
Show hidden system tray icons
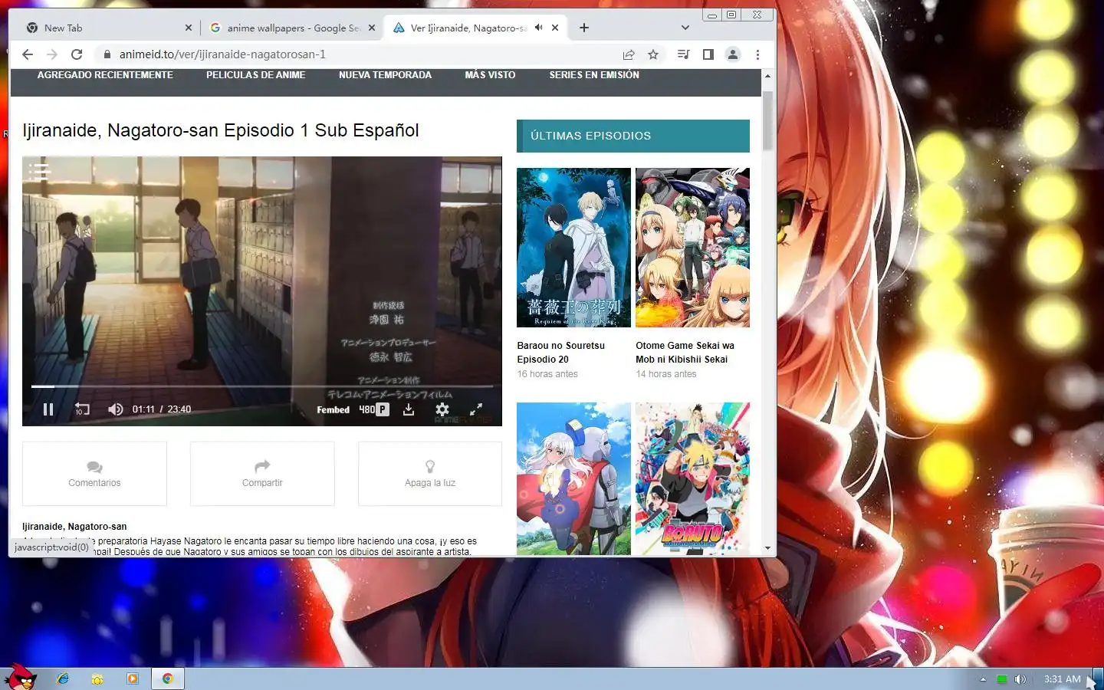[x=983, y=679]
